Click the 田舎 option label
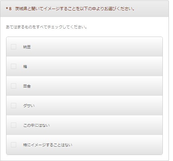The image size is (173, 161). click(27, 86)
